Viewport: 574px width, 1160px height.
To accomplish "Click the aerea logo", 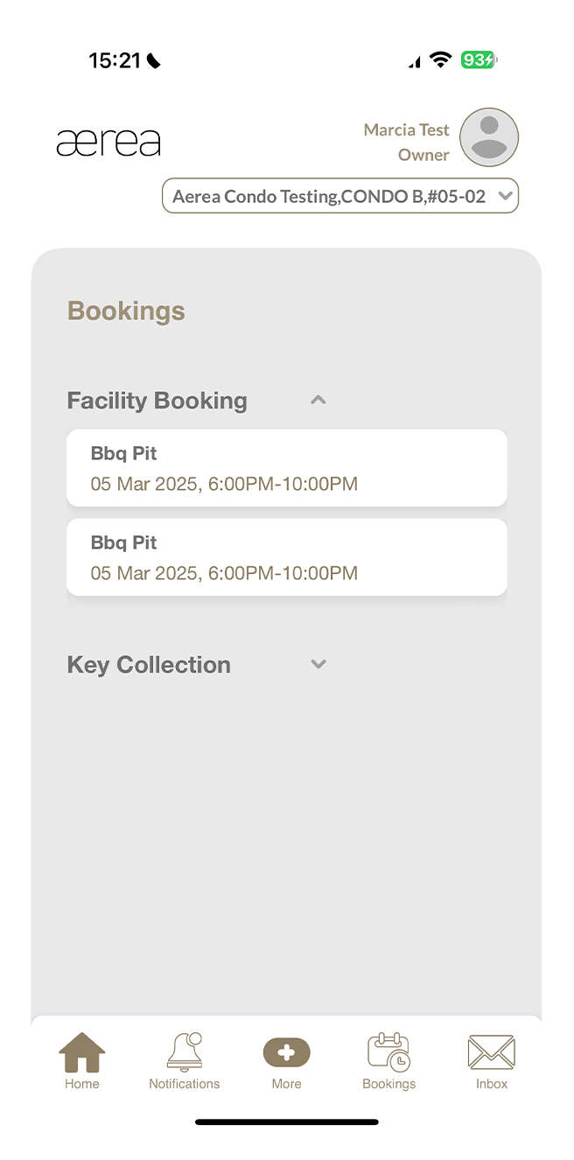I will coord(108,141).
